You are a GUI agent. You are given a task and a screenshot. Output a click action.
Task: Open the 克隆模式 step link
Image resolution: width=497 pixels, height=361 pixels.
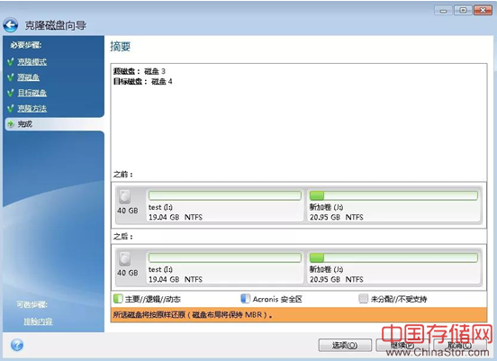point(32,62)
